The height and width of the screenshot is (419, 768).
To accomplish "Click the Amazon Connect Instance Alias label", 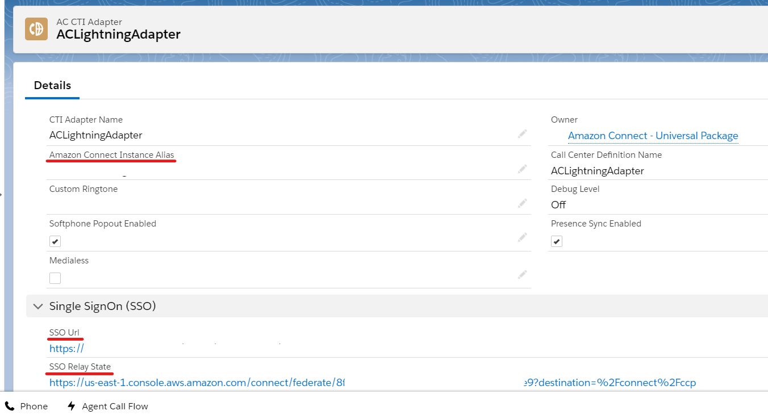I will pyautogui.click(x=111, y=154).
